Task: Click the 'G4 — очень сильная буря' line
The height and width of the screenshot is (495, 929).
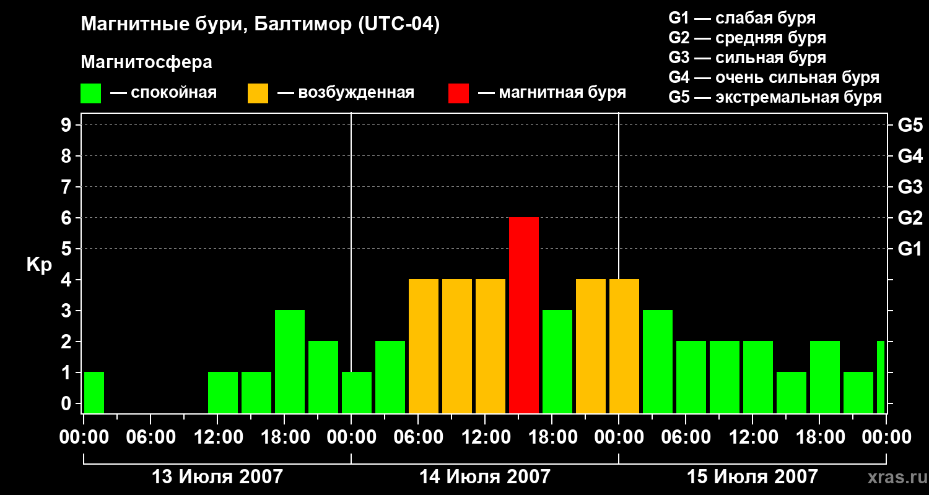Action: pyautogui.click(x=774, y=77)
